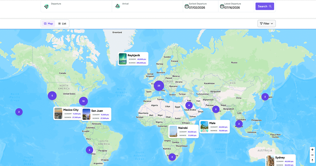
Task: Click the Sydney thumbnail image
Action: point(270,161)
